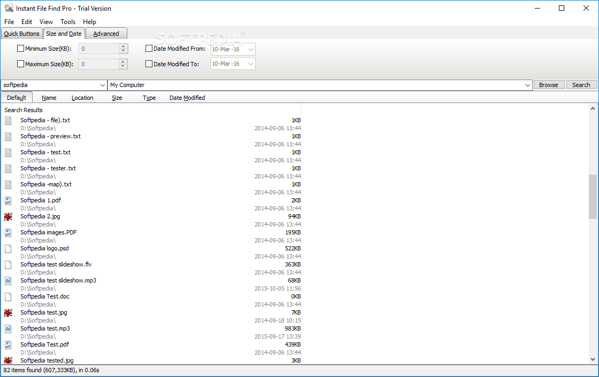599x377 pixels.
Task: Click the Search button
Action: coord(581,85)
